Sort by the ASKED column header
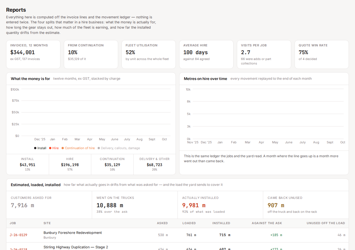This screenshot has height=250, width=355. pyautogui.click(x=162, y=223)
